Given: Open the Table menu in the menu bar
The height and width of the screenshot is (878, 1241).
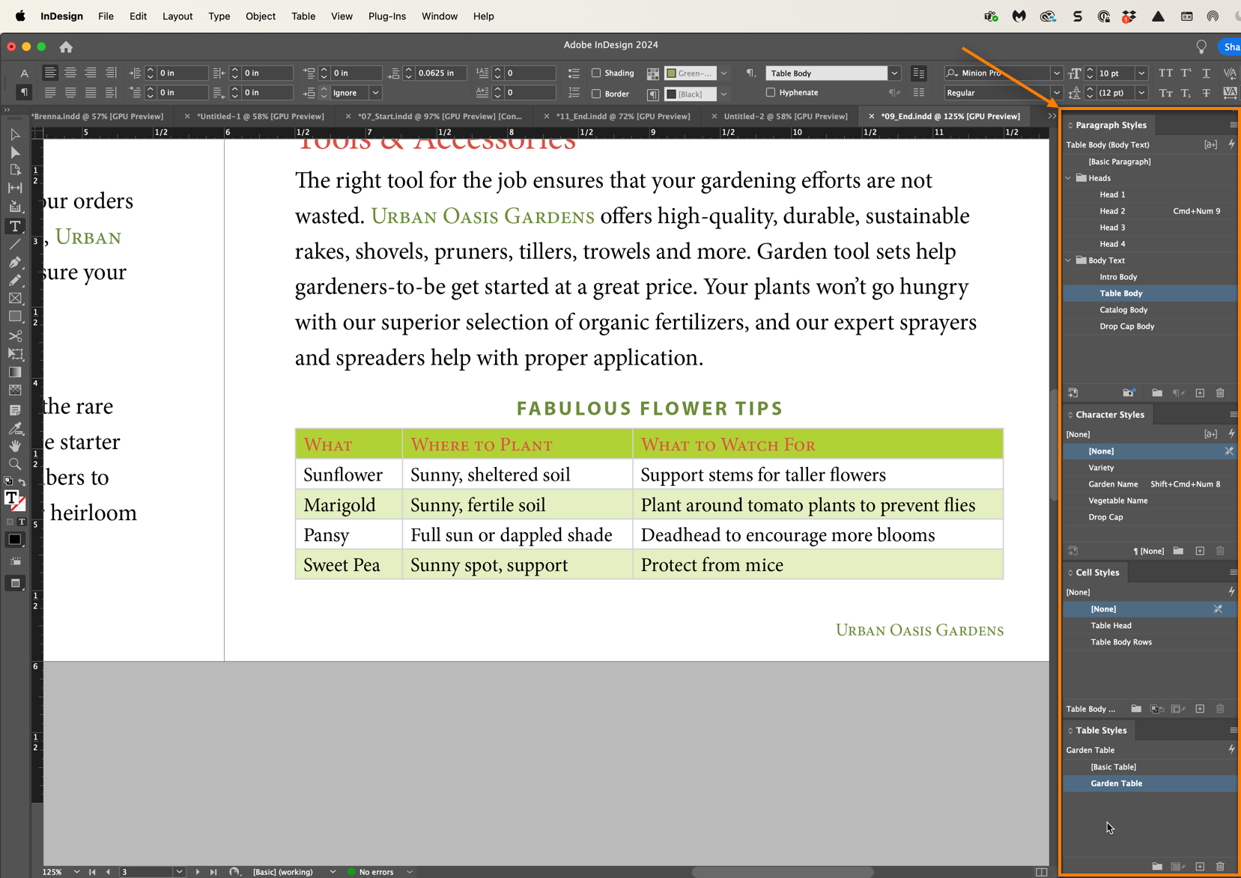Looking at the screenshot, I should pyautogui.click(x=303, y=16).
